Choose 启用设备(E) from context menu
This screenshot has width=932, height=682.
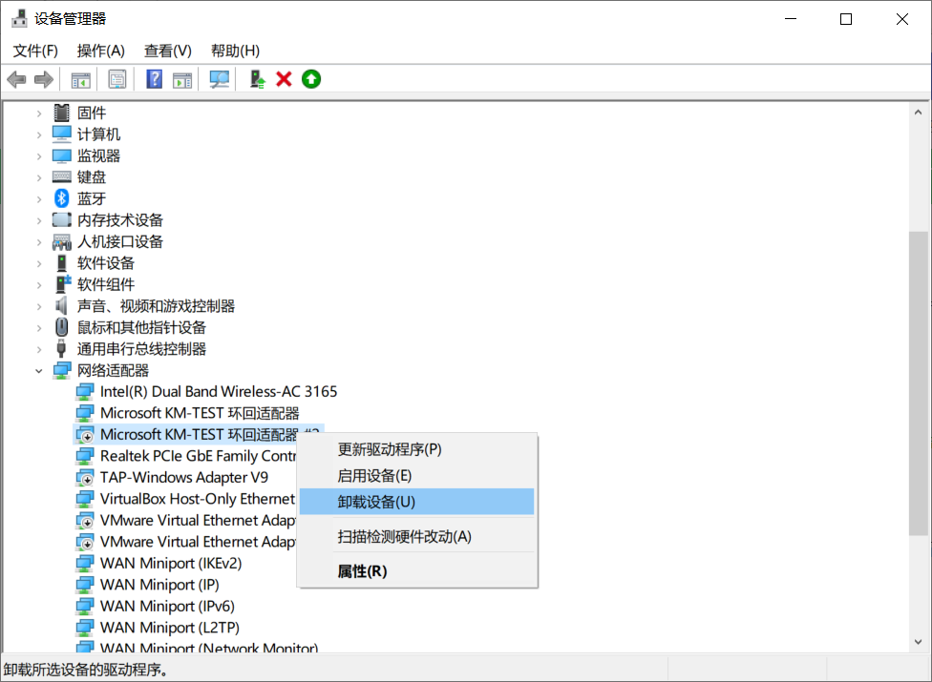[416, 475]
